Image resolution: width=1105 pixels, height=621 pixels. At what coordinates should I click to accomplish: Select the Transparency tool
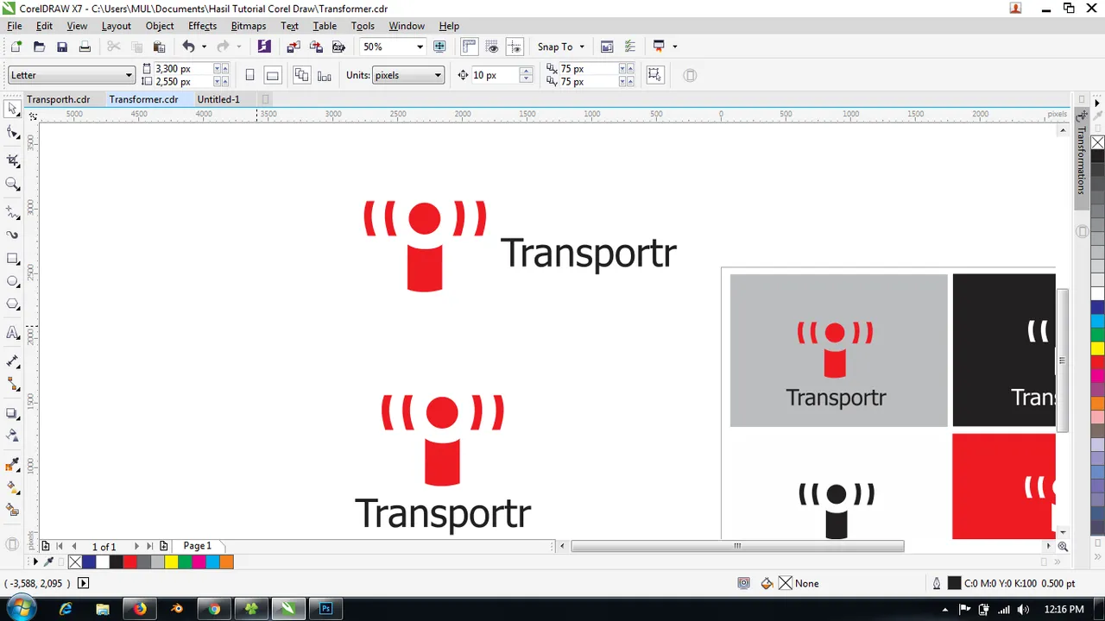[x=13, y=436]
